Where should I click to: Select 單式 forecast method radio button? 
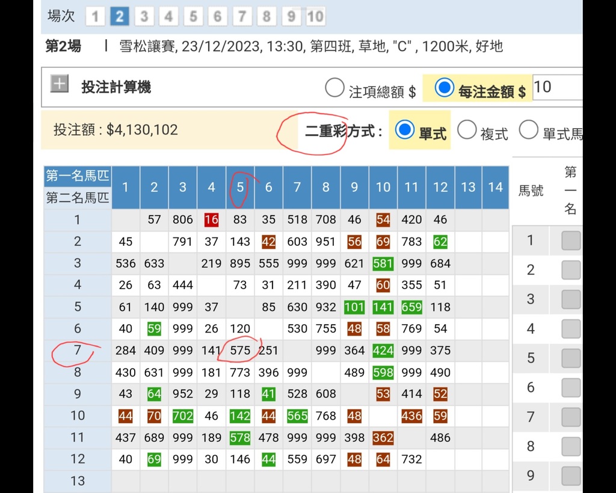405,129
